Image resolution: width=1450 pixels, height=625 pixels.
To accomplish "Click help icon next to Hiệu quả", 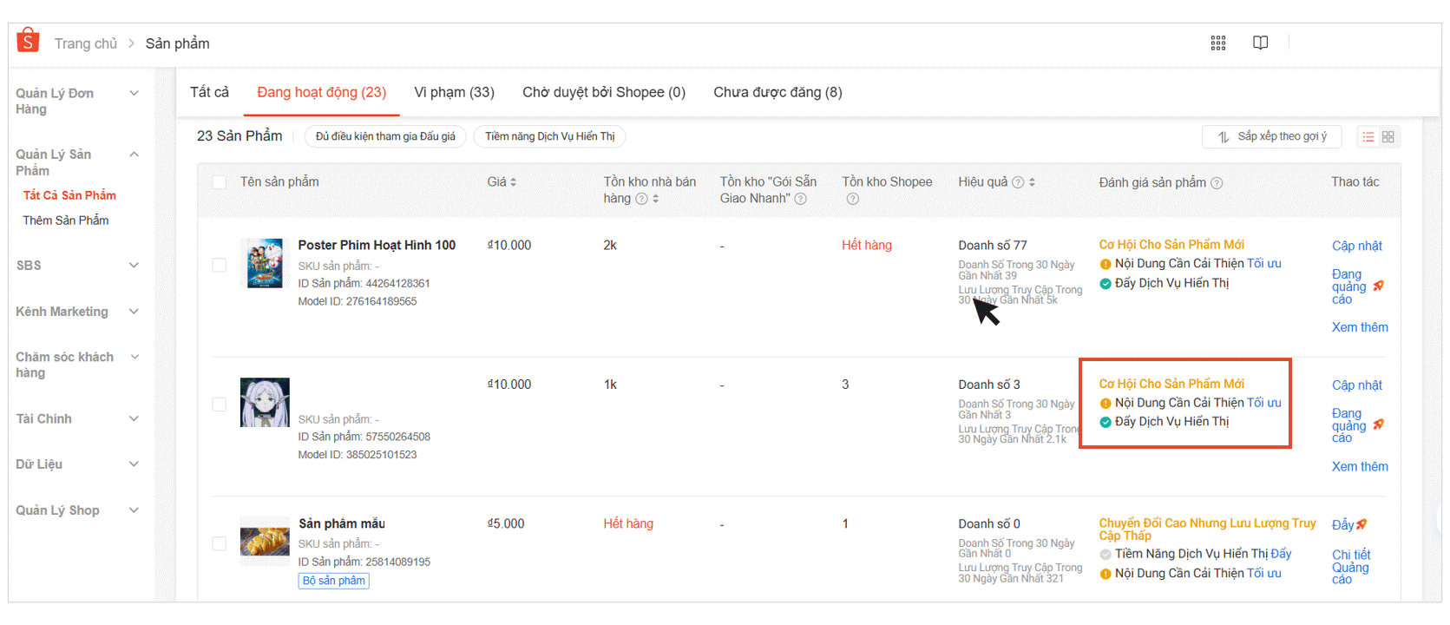I will pos(1018,182).
